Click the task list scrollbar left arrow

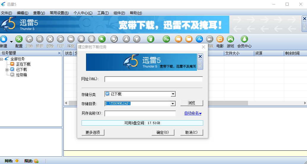pyautogui.click(x=66, y=103)
